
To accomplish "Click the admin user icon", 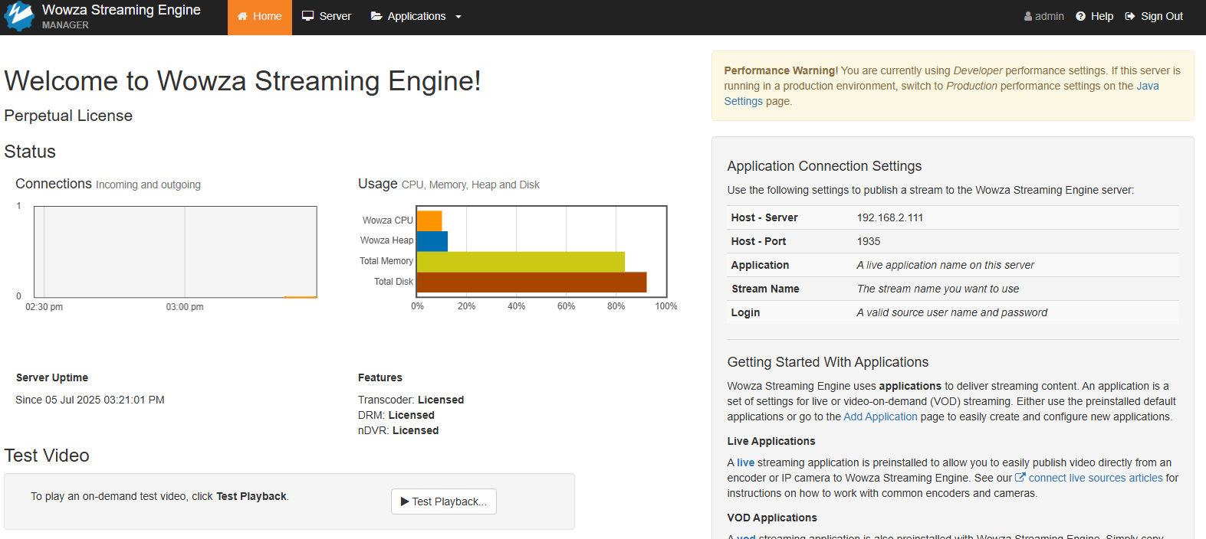I will (x=1028, y=16).
